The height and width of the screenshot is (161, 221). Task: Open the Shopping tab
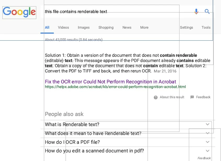point(106,27)
